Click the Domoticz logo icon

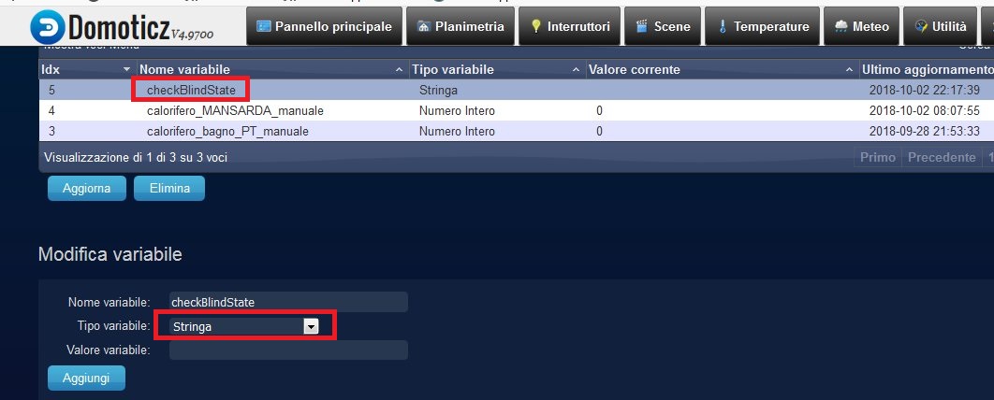(x=48, y=27)
